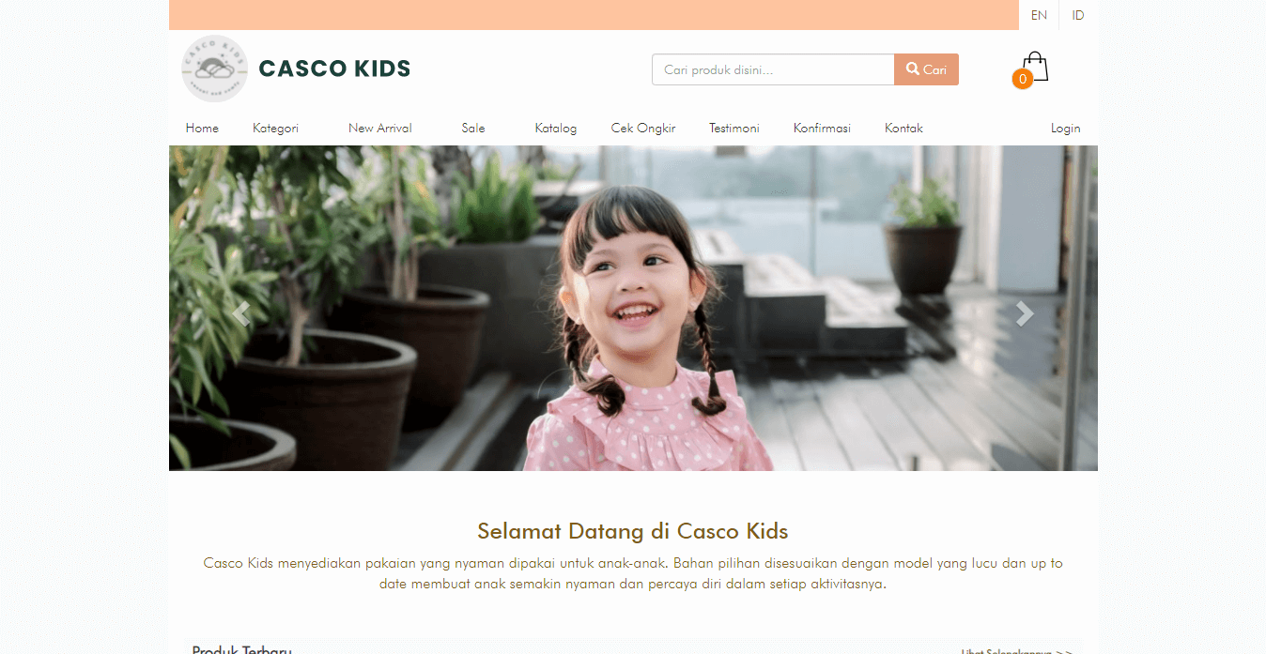Click the CASCO KIDS brand title
The image size is (1266, 654).
[x=334, y=68]
